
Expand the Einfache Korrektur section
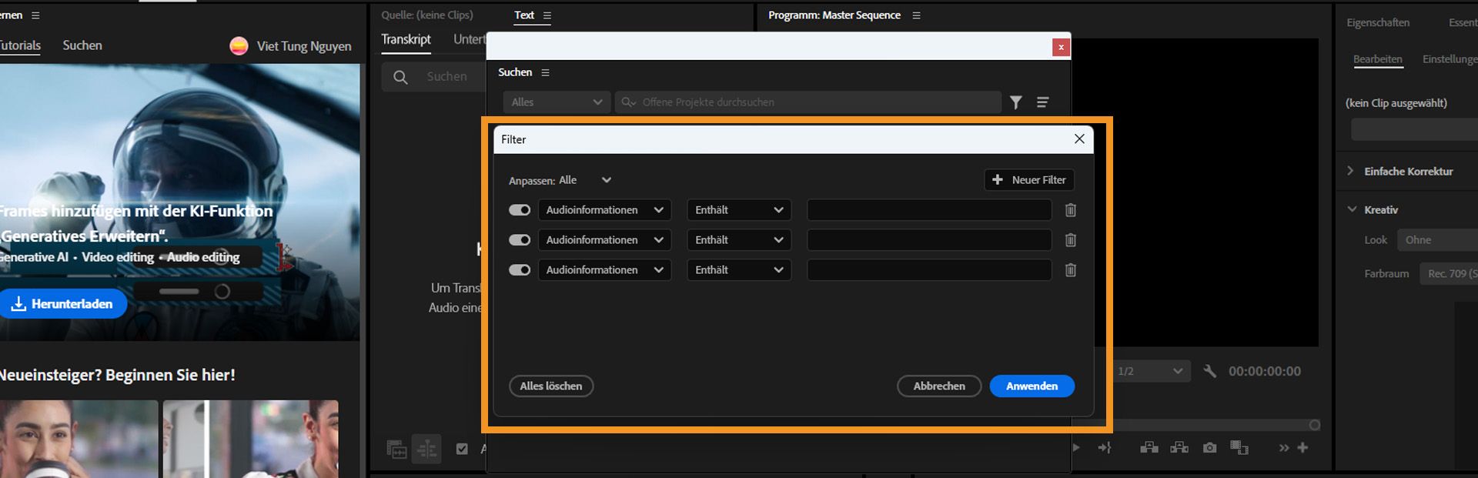[x=1350, y=171]
